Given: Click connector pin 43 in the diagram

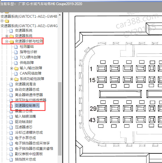Looking at the screenshot, I should [102, 119].
